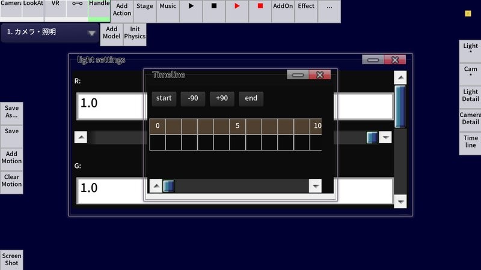
Task: Click the Save button
Action: tap(11, 136)
